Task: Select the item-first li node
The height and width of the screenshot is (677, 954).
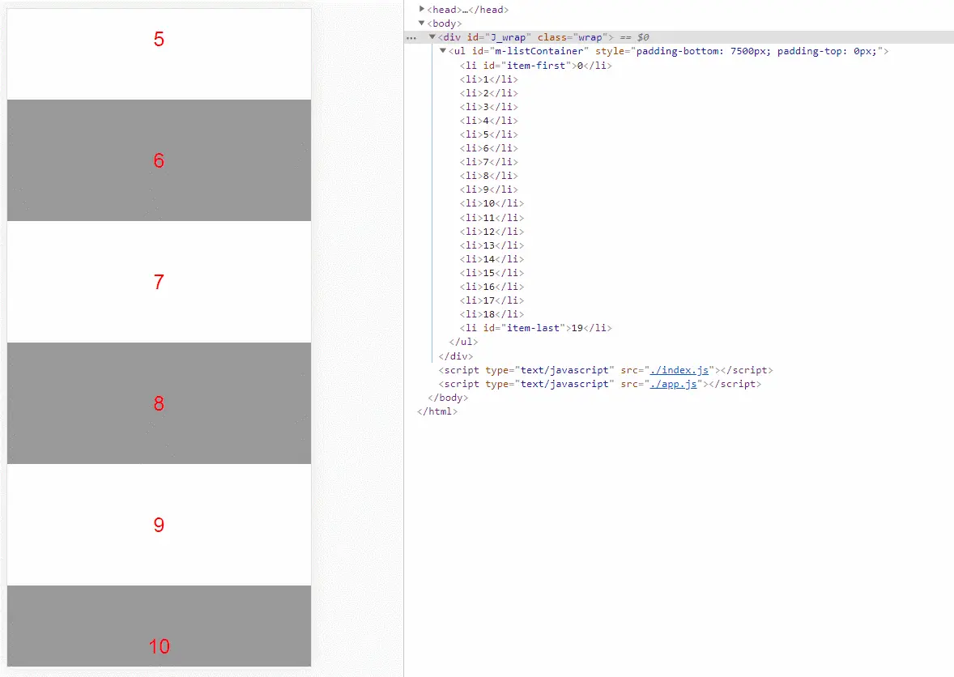Action: [x=535, y=65]
